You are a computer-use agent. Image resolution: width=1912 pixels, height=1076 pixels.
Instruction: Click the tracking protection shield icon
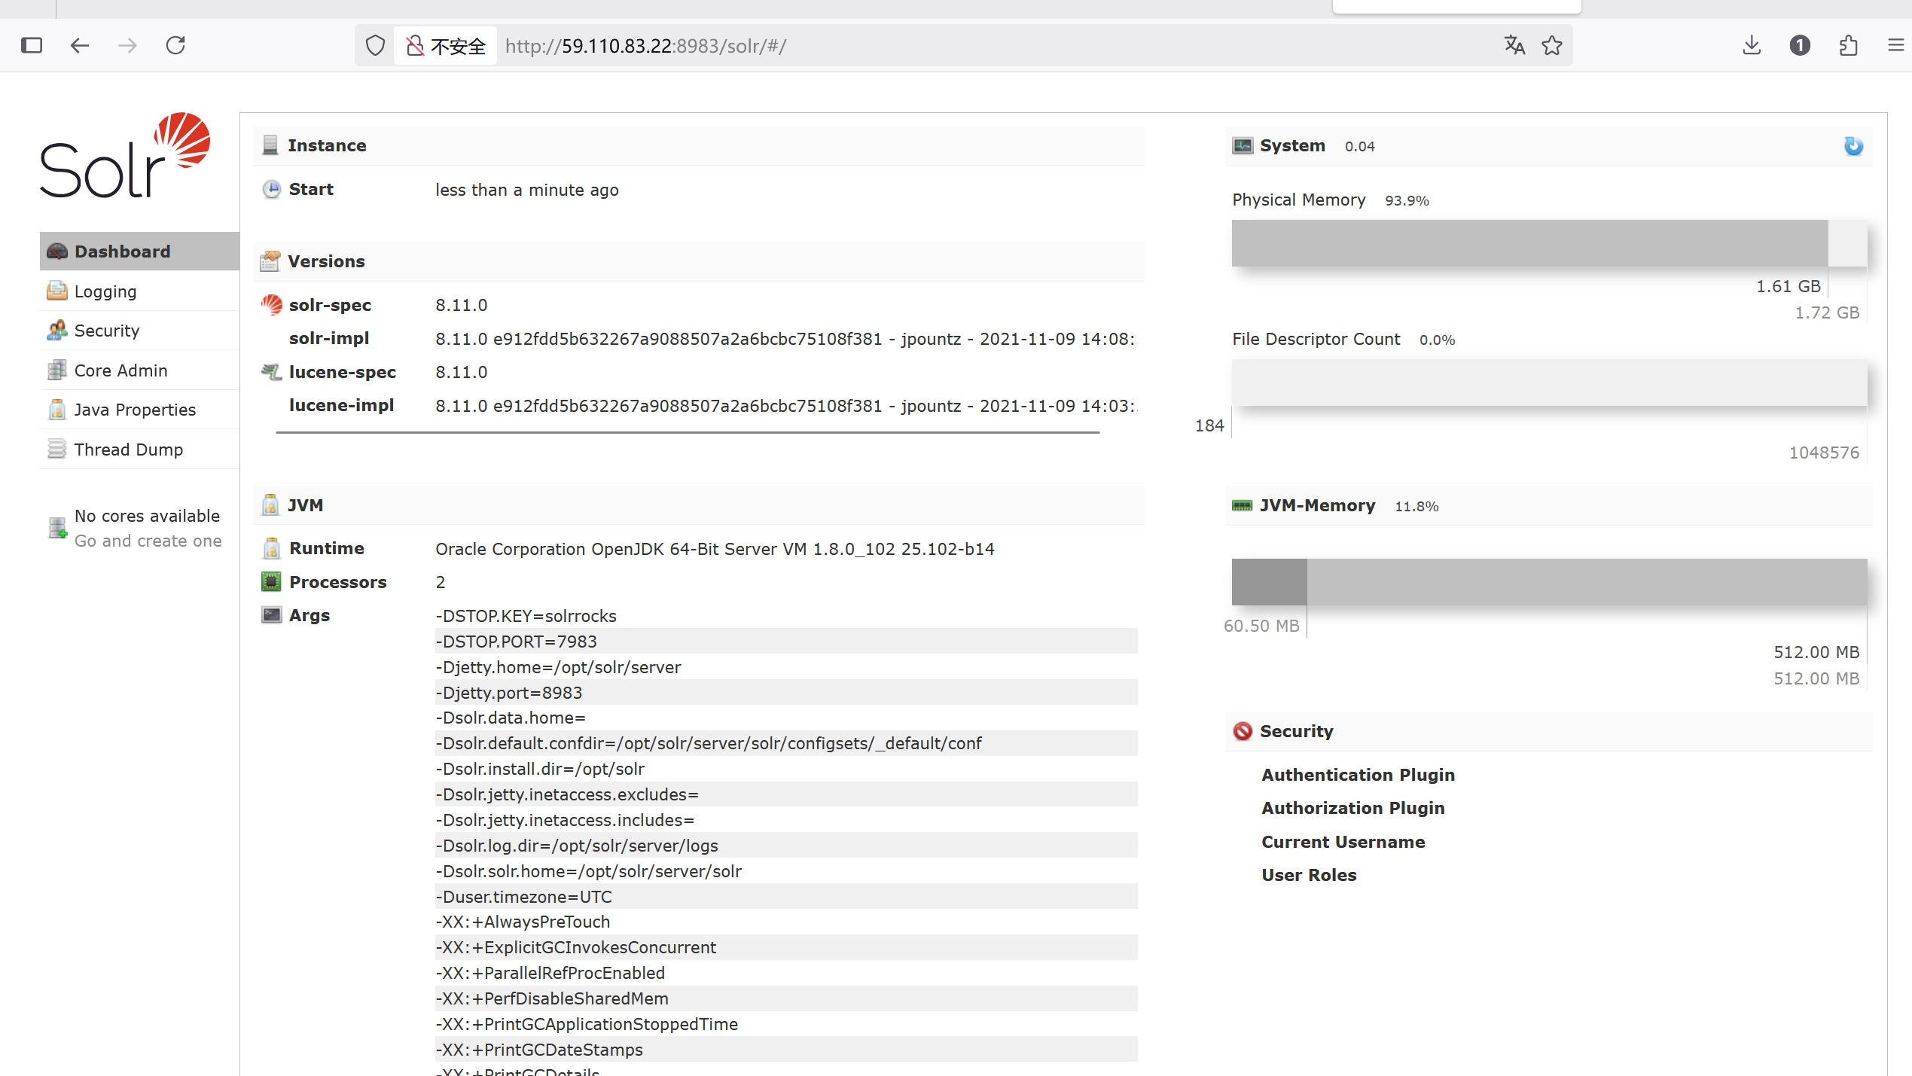[375, 46]
